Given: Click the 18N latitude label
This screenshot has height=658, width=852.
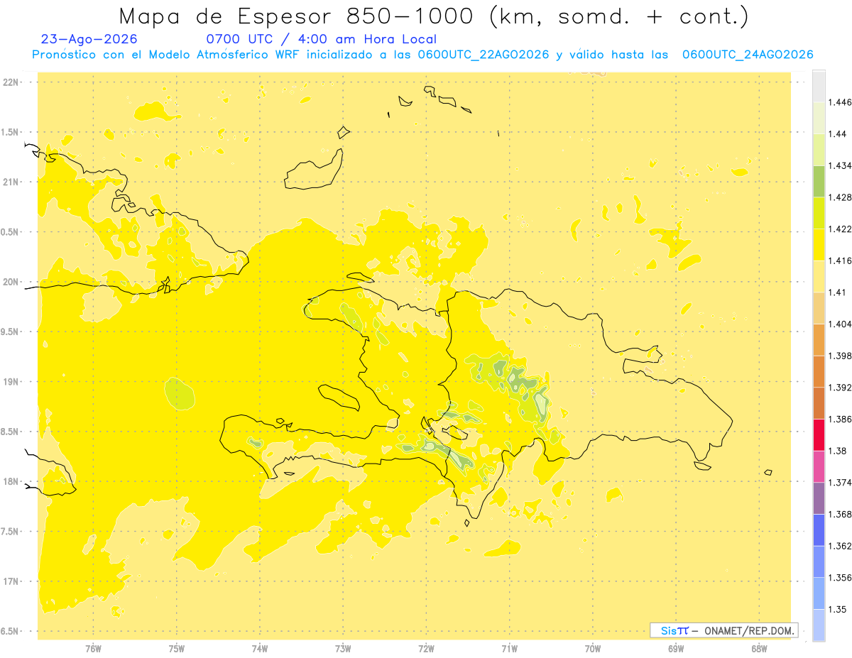Looking at the screenshot, I should coord(11,481).
